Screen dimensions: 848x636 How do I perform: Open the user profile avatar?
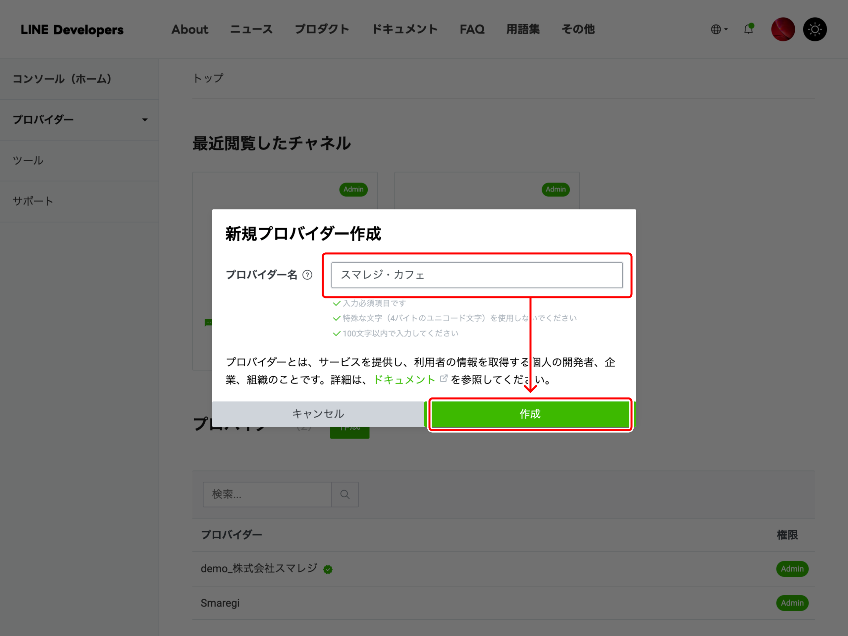pos(782,29)
